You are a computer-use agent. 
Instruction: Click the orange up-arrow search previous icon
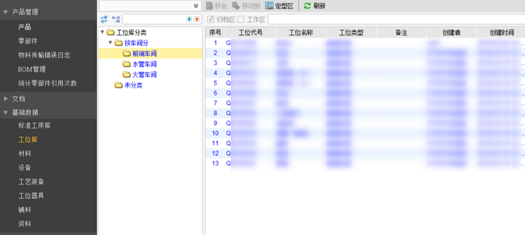pyautogui.click(x=196, y=19)
